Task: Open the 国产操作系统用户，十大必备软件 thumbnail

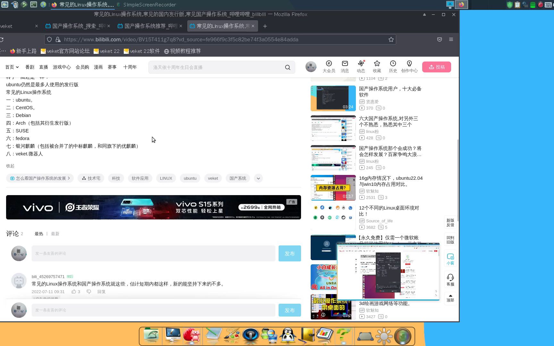Action: pyautogui.click(x=333, y=98)
